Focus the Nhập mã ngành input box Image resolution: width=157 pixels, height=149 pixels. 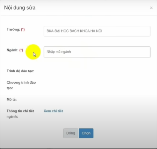click(x=97, y=52)
